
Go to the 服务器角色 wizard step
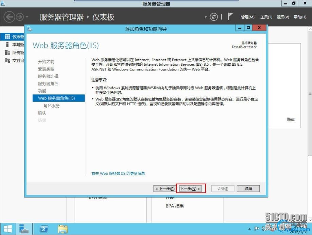(48, 84)
